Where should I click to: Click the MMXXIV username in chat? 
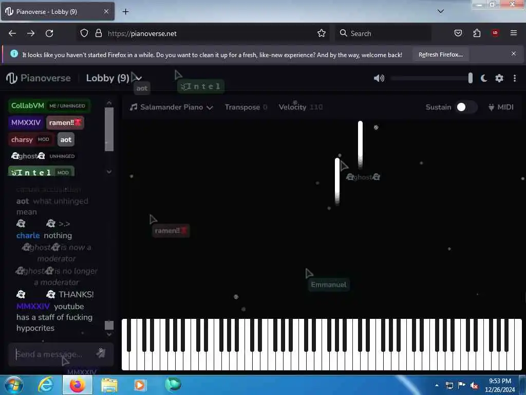point(33,307)
